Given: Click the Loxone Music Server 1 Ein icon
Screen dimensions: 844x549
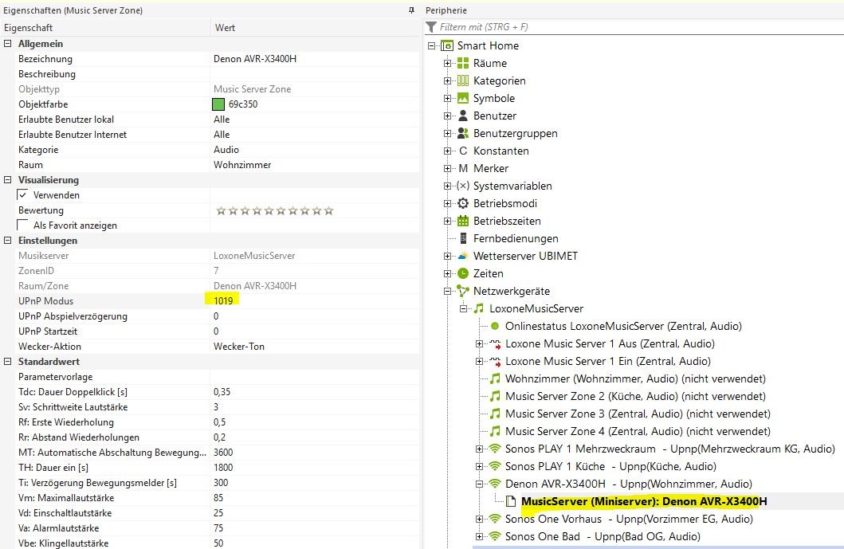Looking at the screenshot, I should (495, 362).
